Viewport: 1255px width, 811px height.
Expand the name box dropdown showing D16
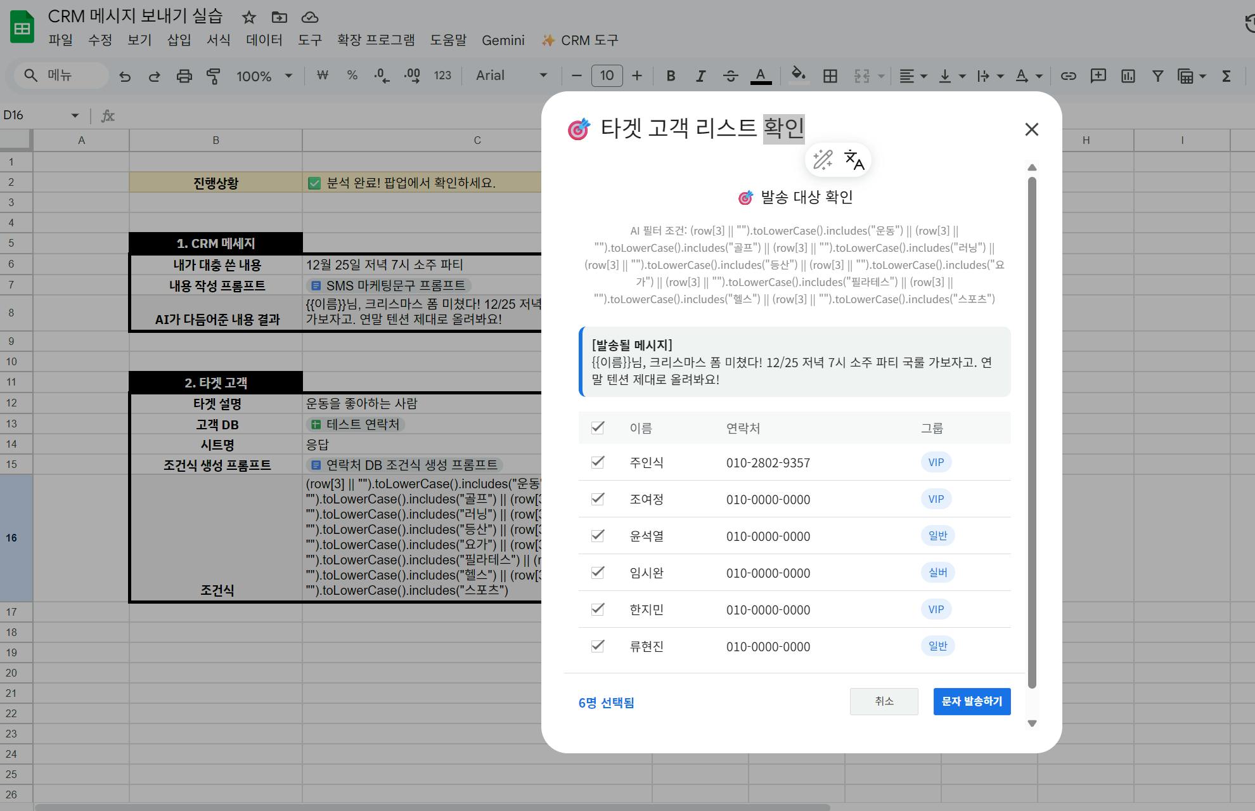[75, 115]
